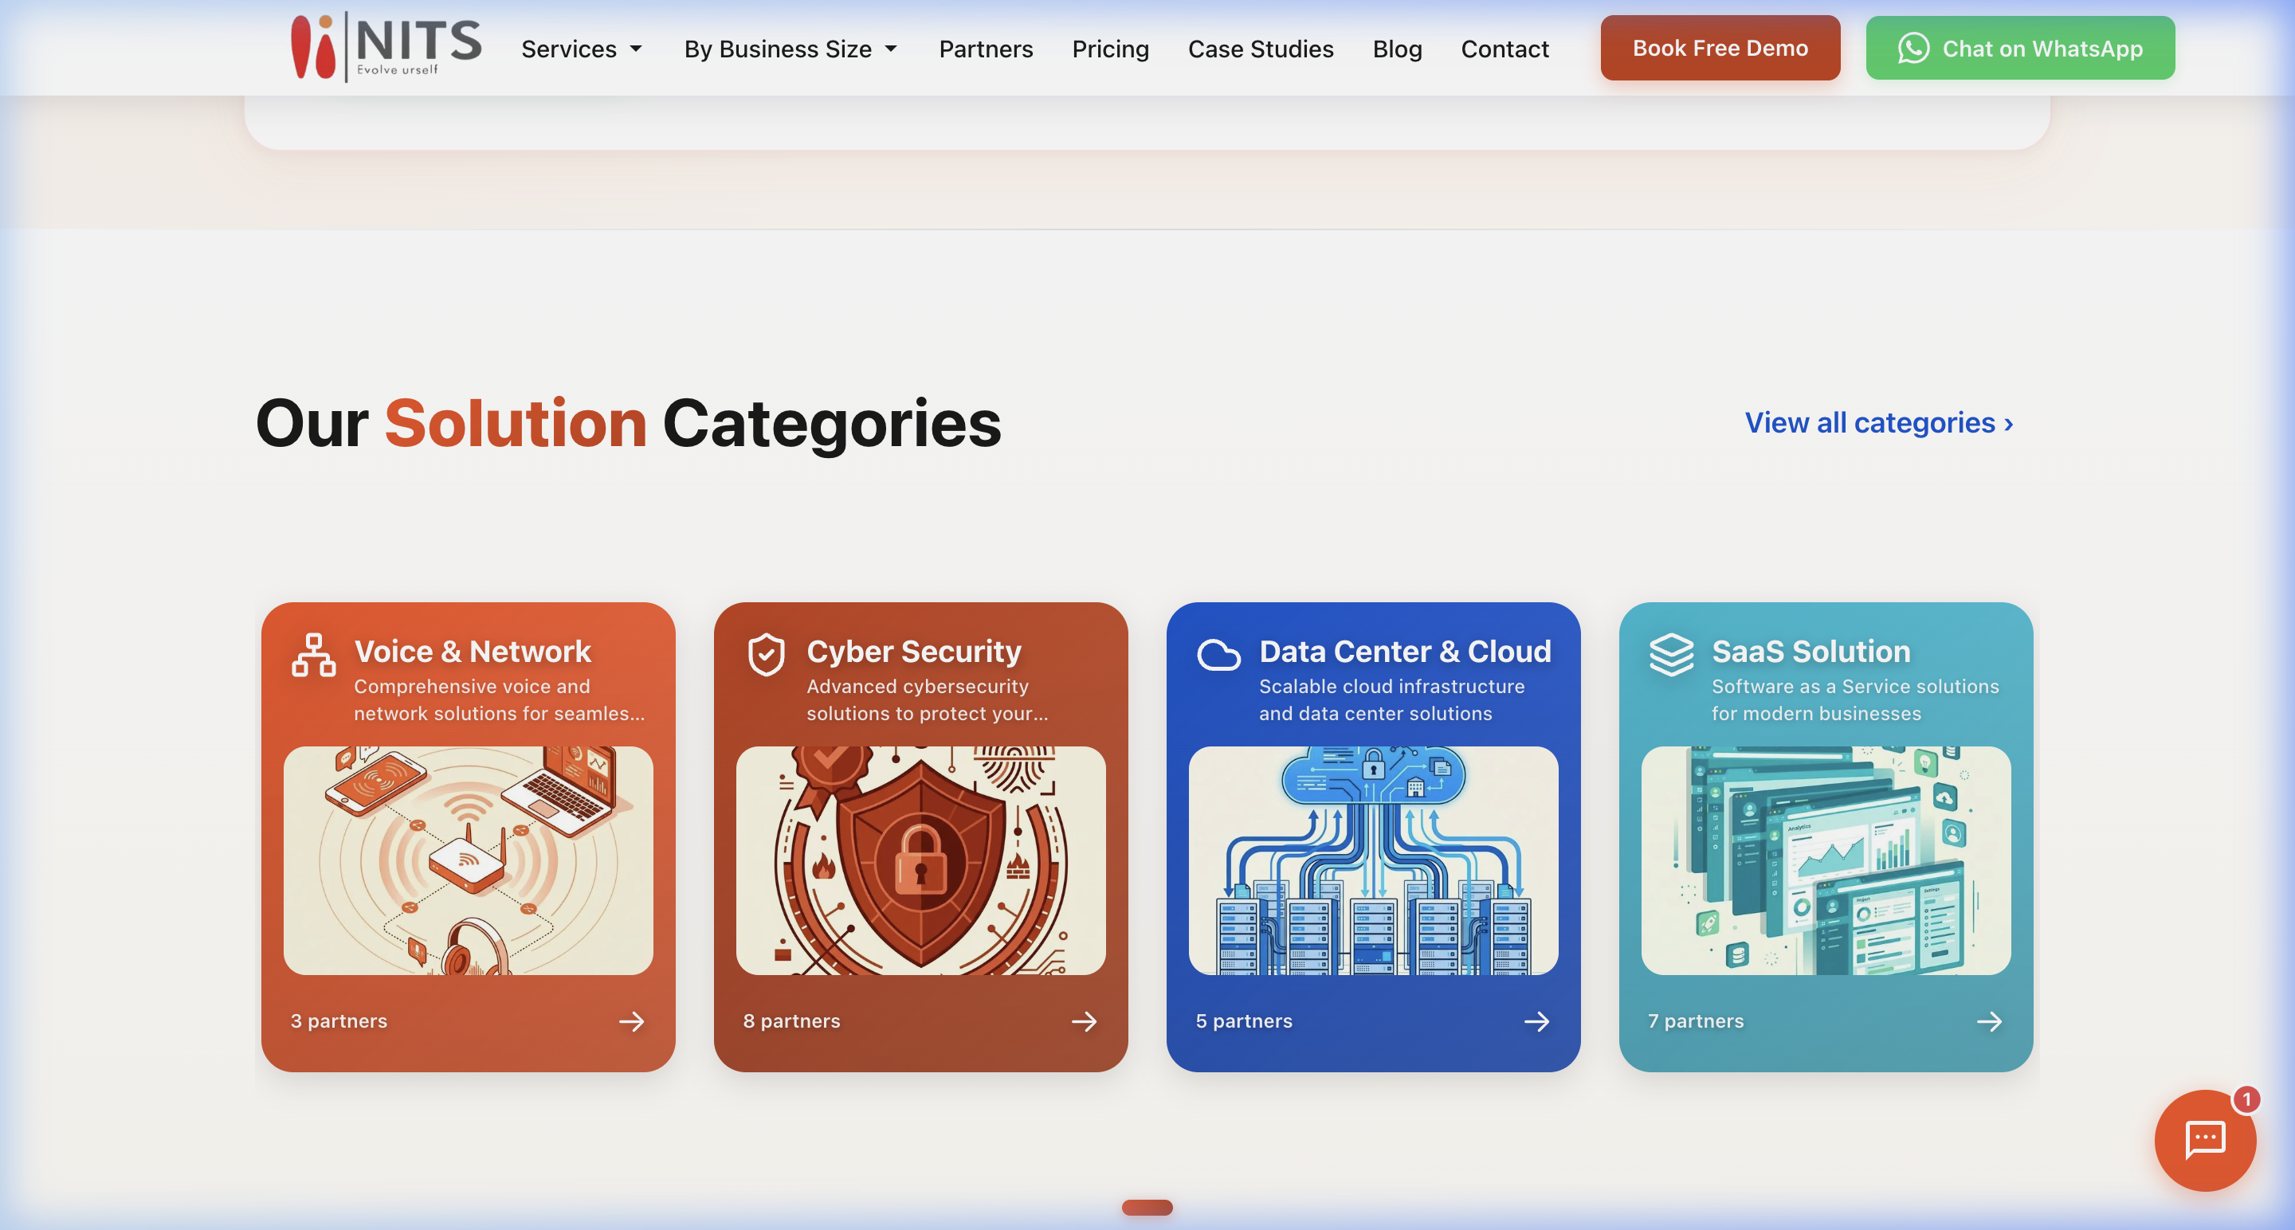Click the carousel indicator pill at bottom
This screenshot has width=2295, height=1230.
[x=1147, y=1207]
